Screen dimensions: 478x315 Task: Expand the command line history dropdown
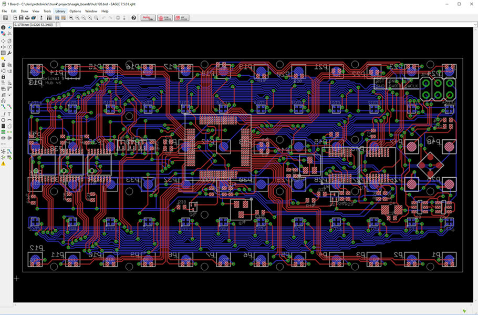pos(475,24)
